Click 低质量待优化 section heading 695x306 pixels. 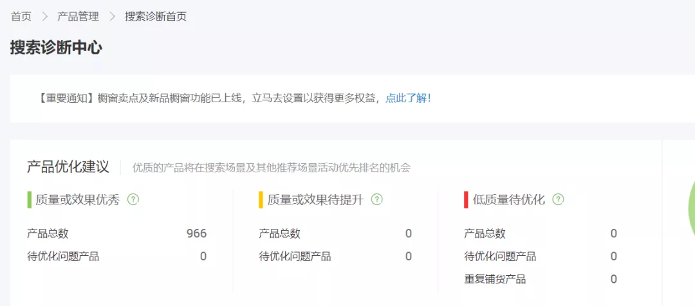point(509,200)
